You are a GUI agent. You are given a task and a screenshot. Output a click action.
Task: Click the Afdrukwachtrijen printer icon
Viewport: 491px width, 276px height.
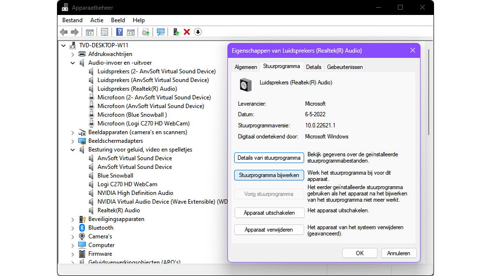tap(82, 54)
